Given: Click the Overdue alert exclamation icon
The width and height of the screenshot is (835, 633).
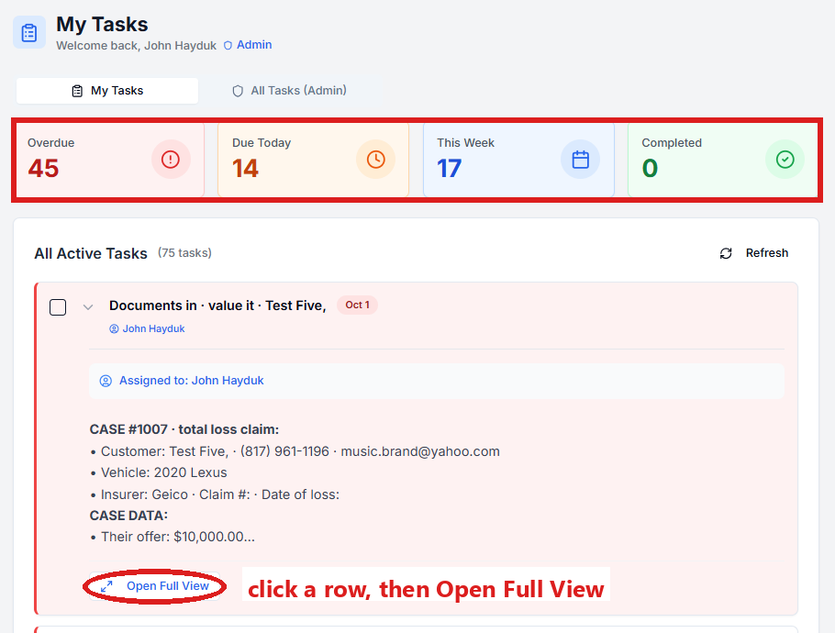Looking at the screenshot, I should (x=171, y=160).
